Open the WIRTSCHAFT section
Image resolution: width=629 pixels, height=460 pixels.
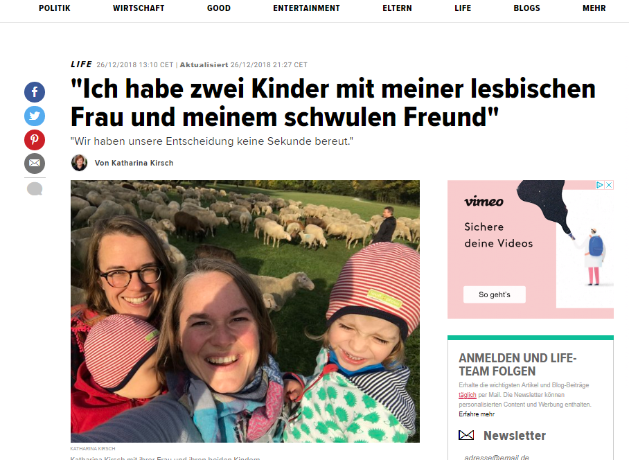139,8
